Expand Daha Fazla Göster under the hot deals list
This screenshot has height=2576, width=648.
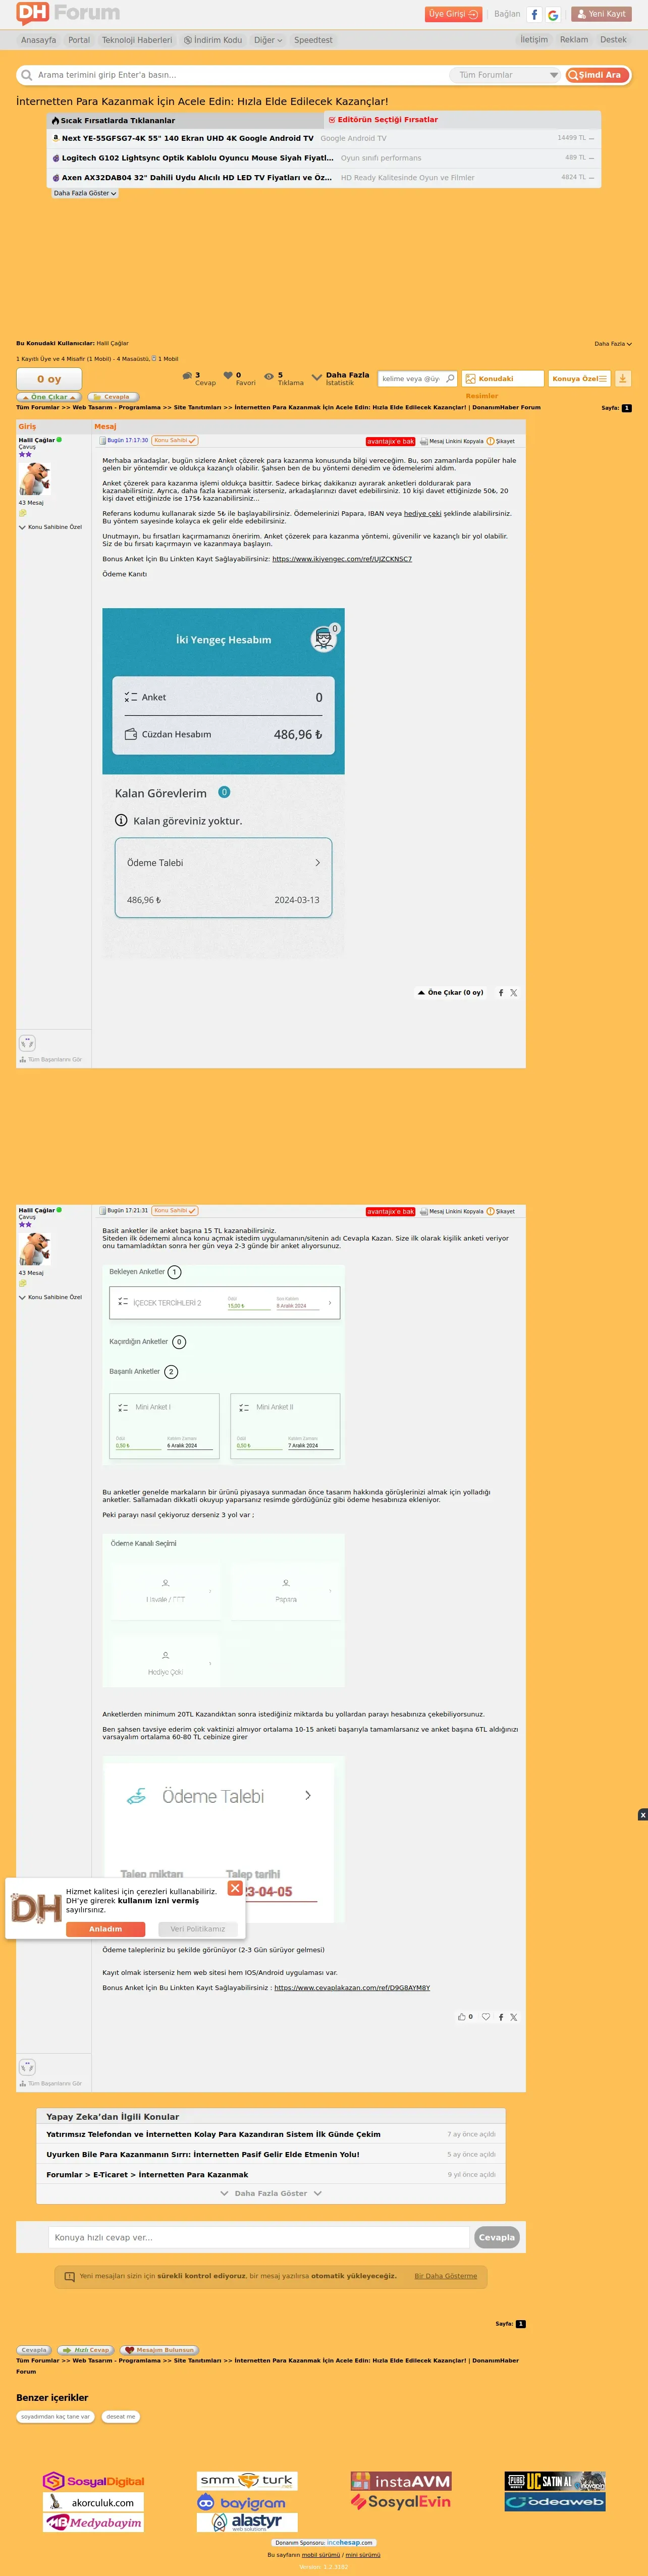click(85, 193)
